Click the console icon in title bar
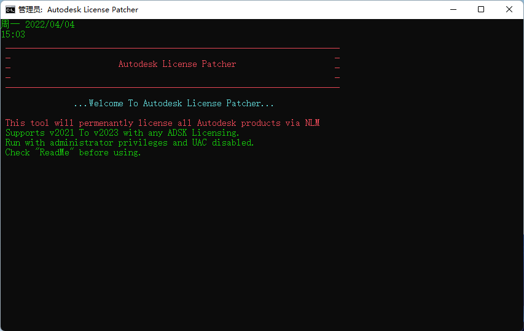Viewport: 524px width, 331px height. point(10,9)
